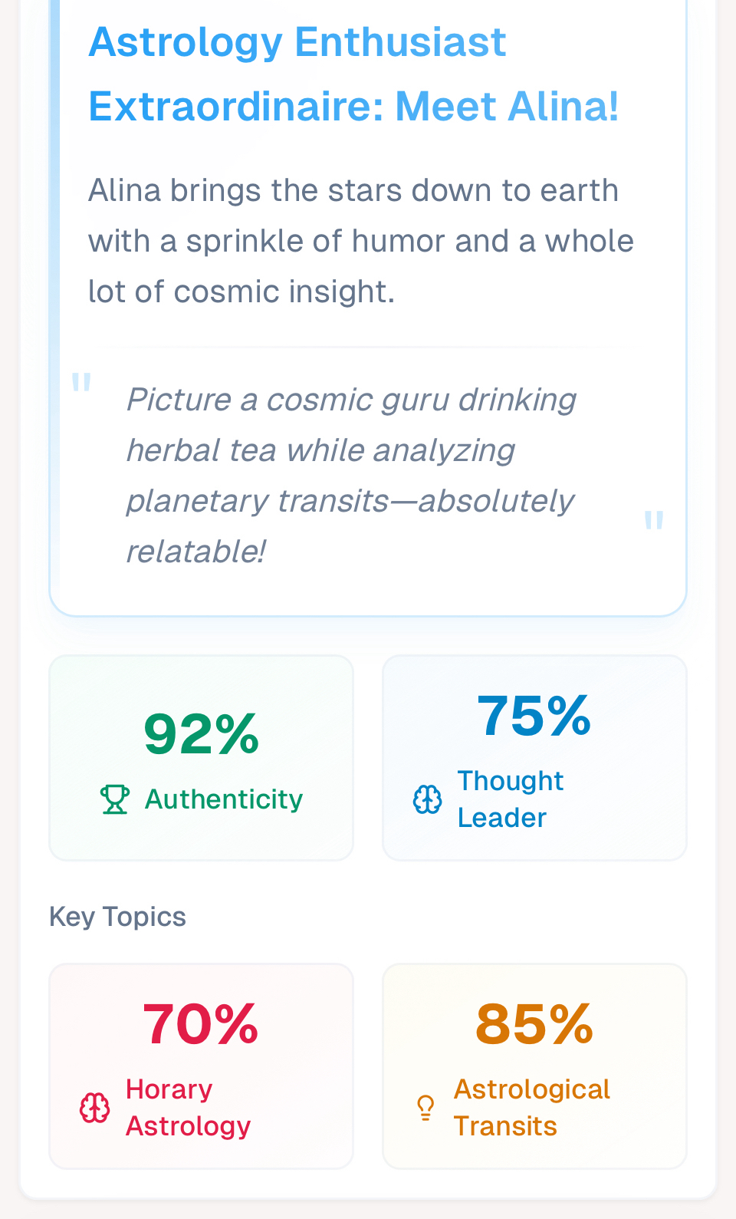
Task: Click the orange 85% topic score
Action: point(534,1024)
